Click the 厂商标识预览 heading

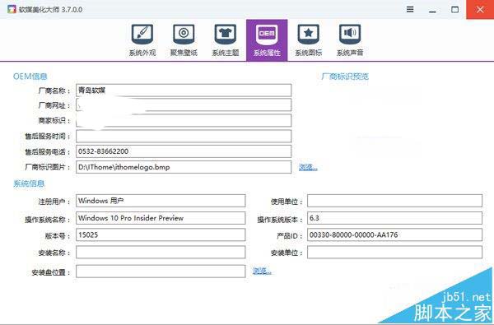345,77
